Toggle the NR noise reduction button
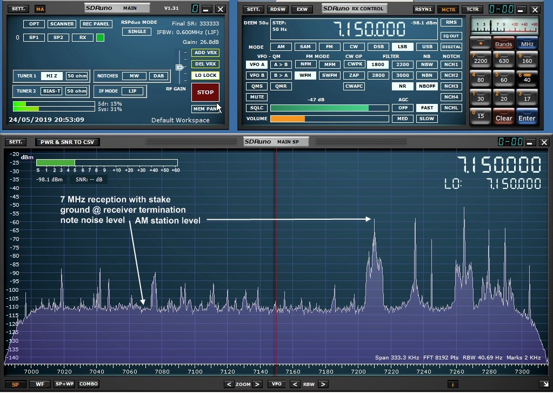553x393 pixels. click(x=402, y=86)
